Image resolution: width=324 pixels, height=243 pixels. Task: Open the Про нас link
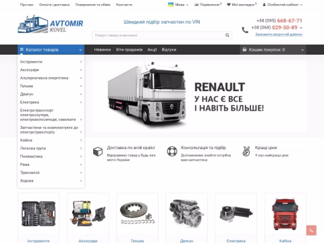27,5
